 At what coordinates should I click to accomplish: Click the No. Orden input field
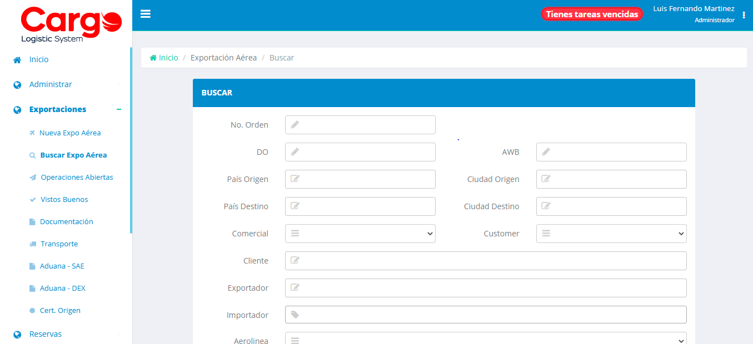click(x=360, y=125)
